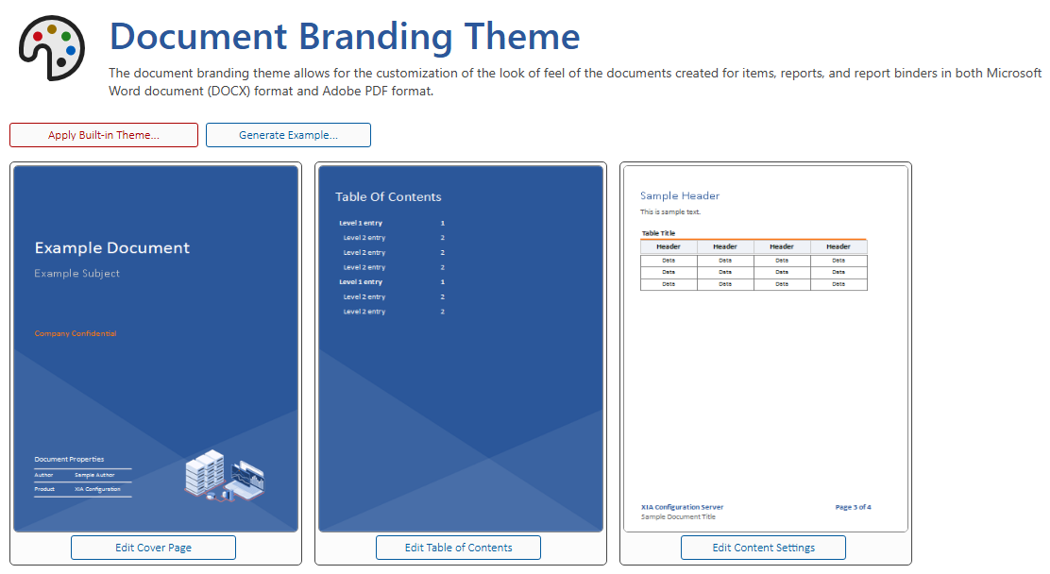The height and width of the screenshot is (574, 1050).
Task: Click the server illustration on the cover page
Action: (x=225, y=476)
